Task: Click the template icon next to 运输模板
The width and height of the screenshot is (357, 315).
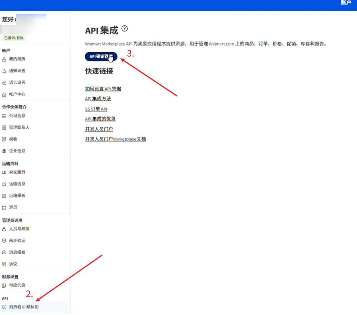Action: (x=4, y=196)
